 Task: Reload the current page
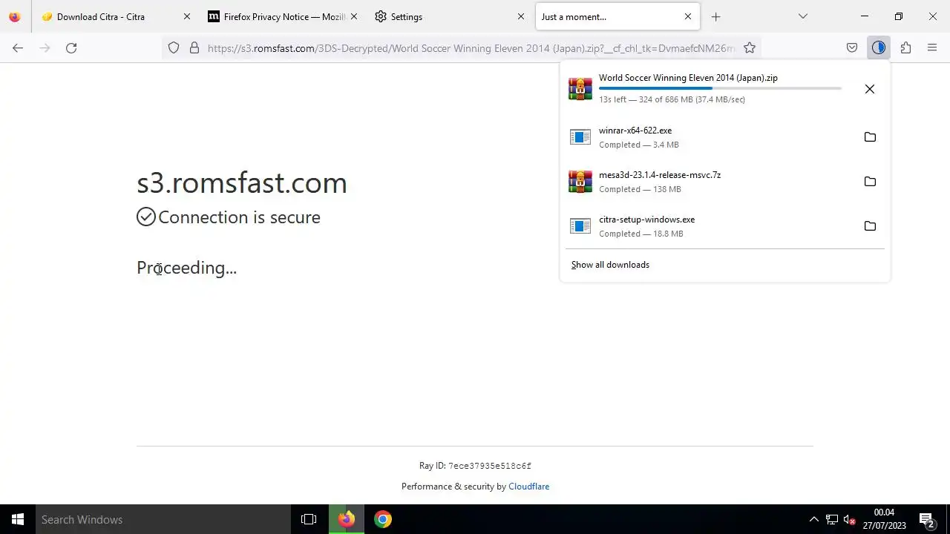pos(71,47)
